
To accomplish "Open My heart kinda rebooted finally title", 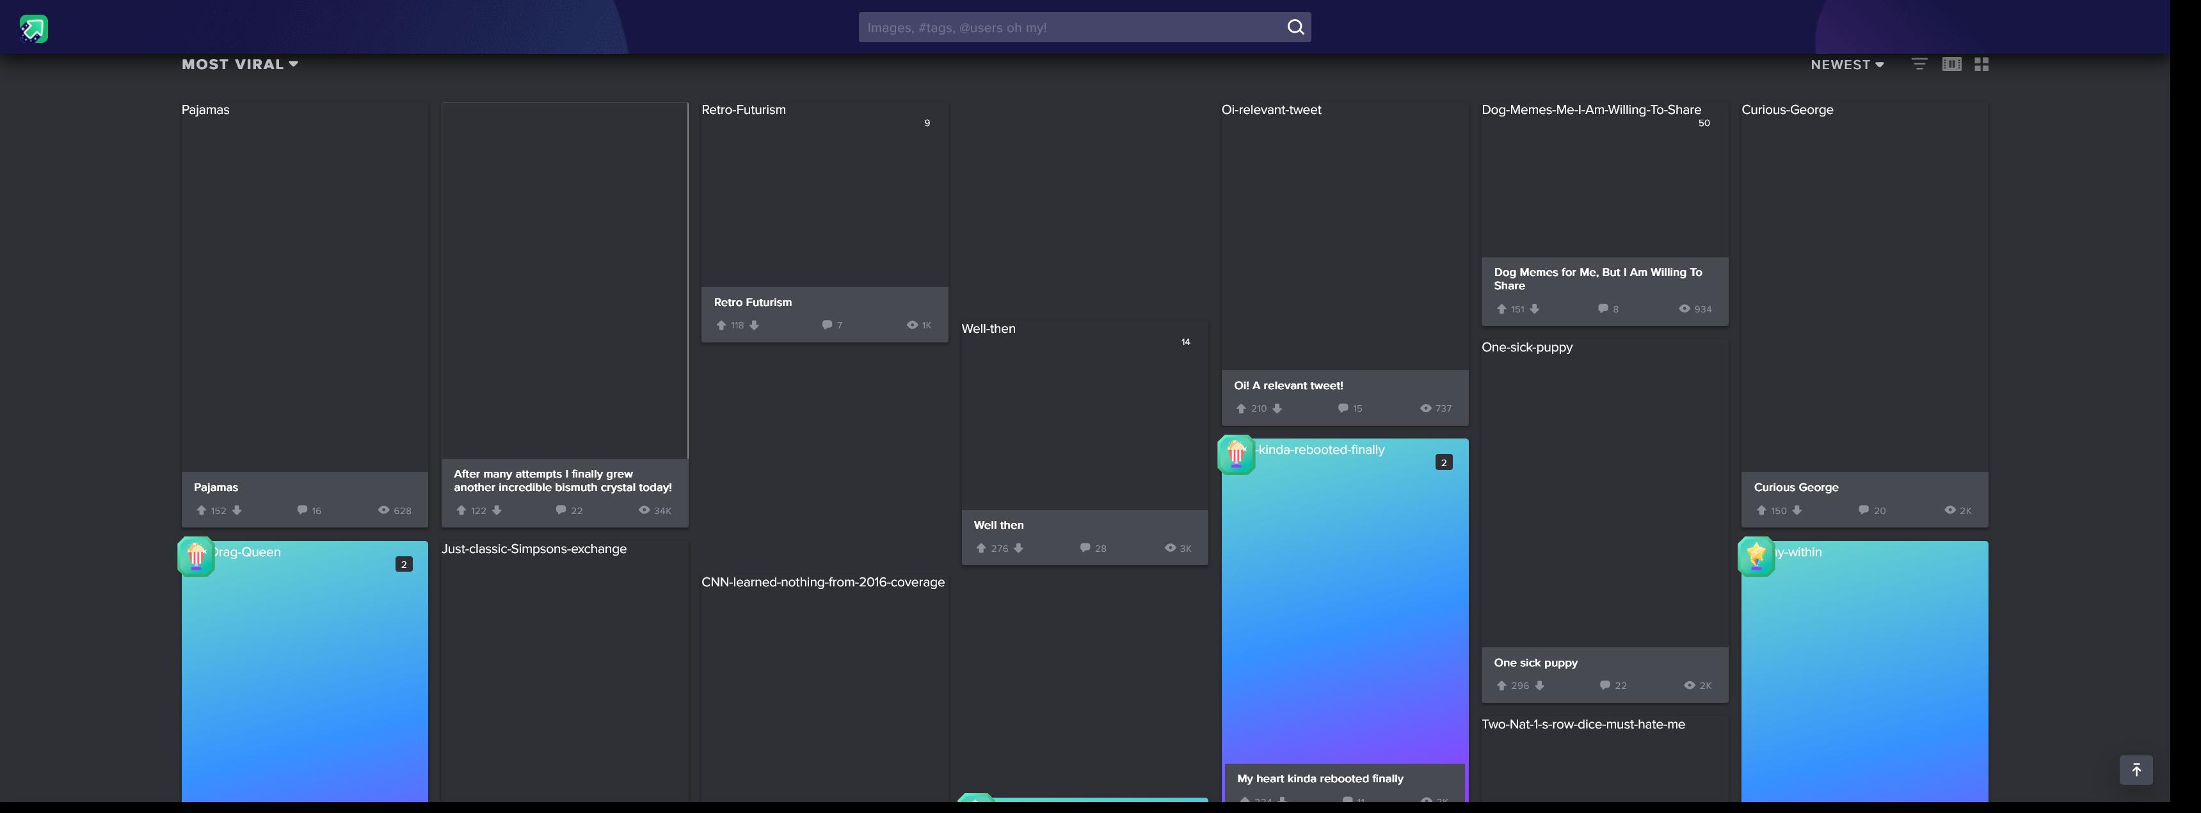I will tap(1320, 779).
